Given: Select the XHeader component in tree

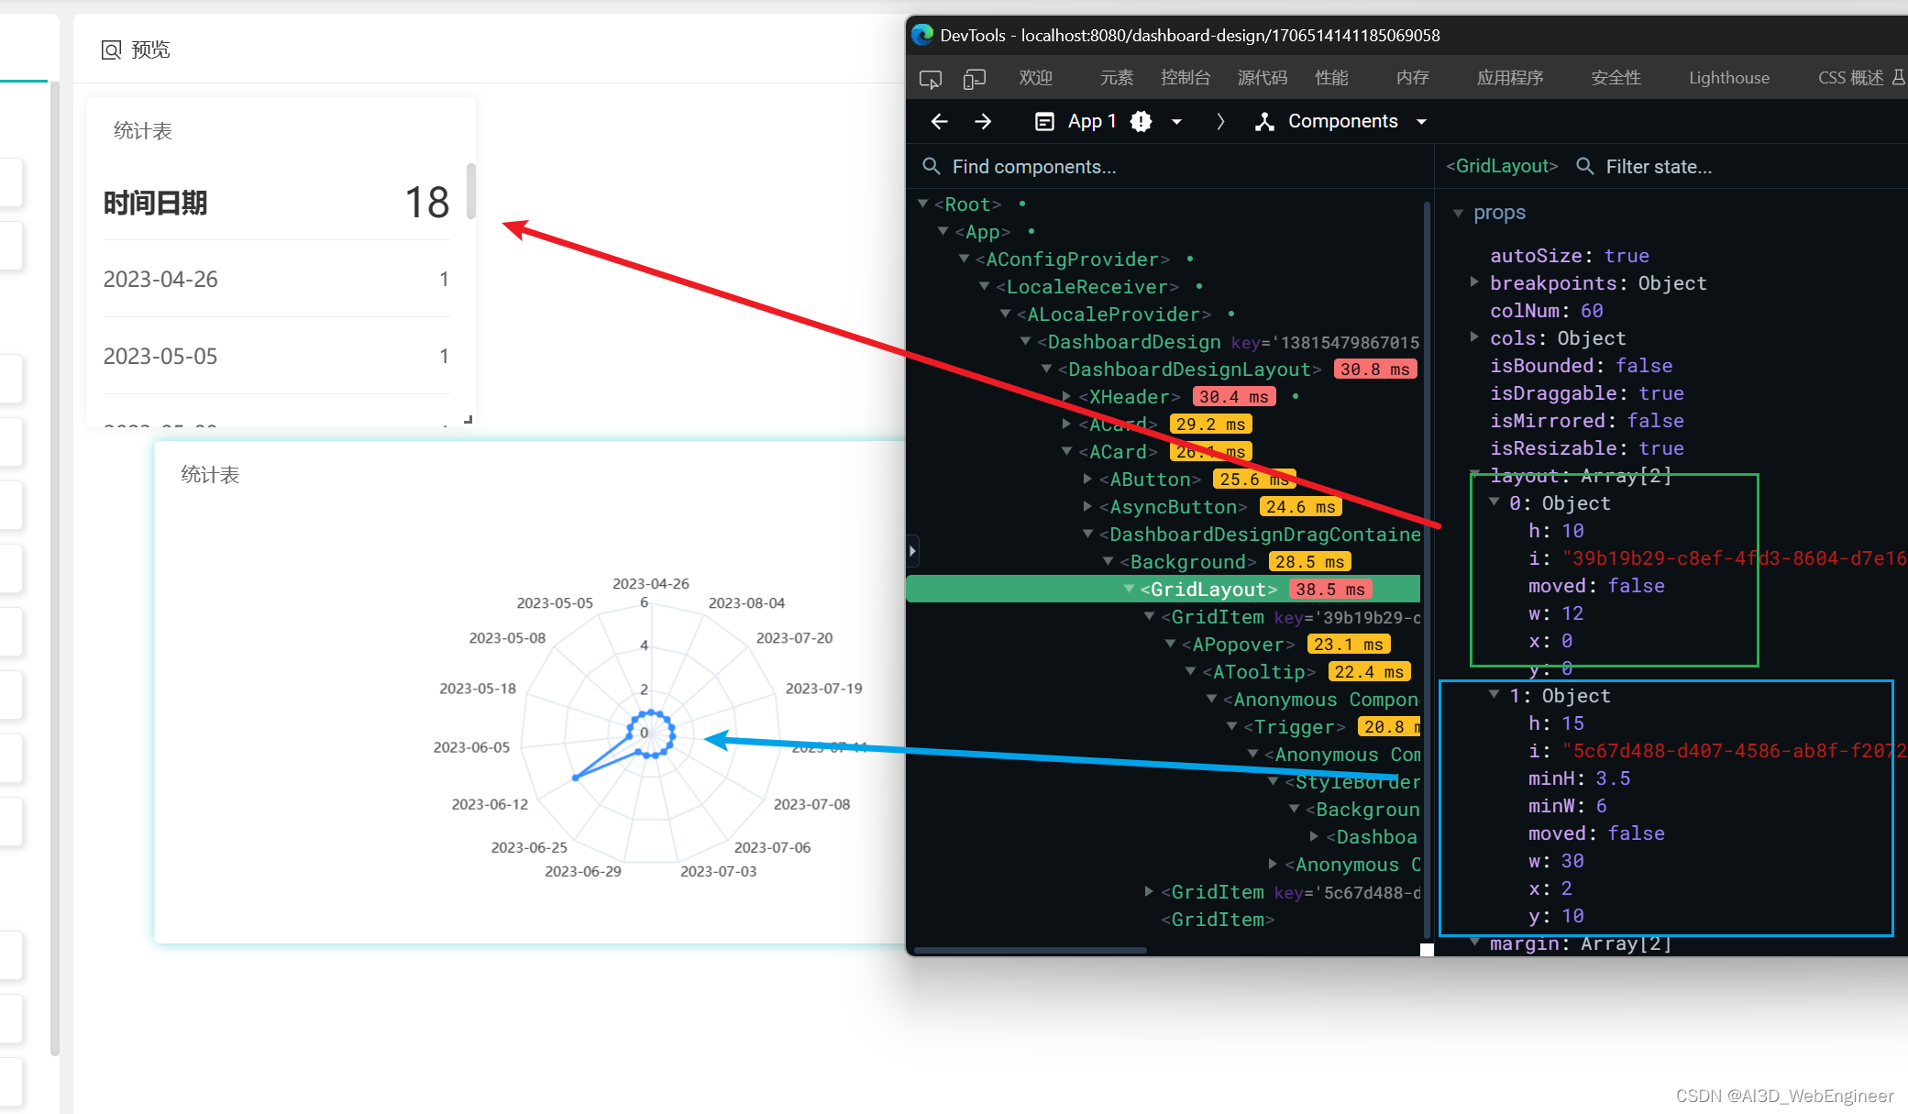Looking at the screenshot, I should click(x=1129, y=396).
